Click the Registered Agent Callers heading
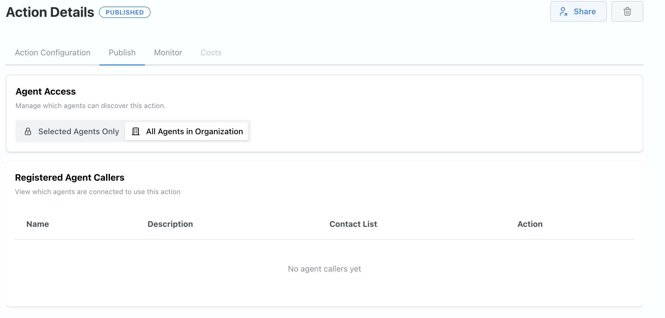 coord(70,178)
